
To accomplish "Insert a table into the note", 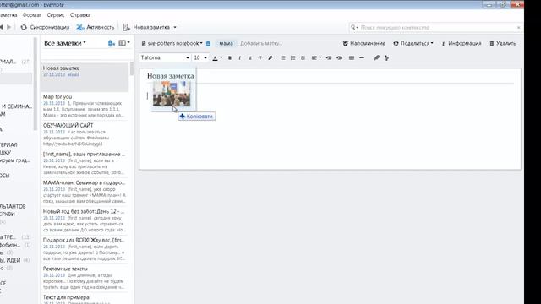I will (x=352, y=58).
